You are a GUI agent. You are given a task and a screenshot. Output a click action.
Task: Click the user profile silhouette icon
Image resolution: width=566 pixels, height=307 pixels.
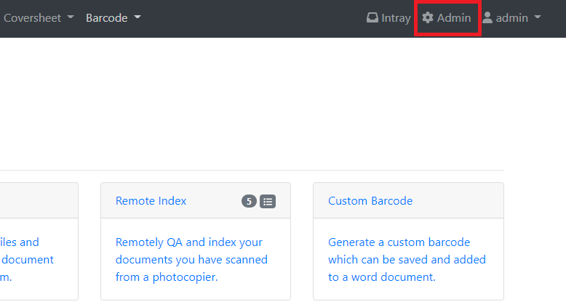tap(487, 18)
